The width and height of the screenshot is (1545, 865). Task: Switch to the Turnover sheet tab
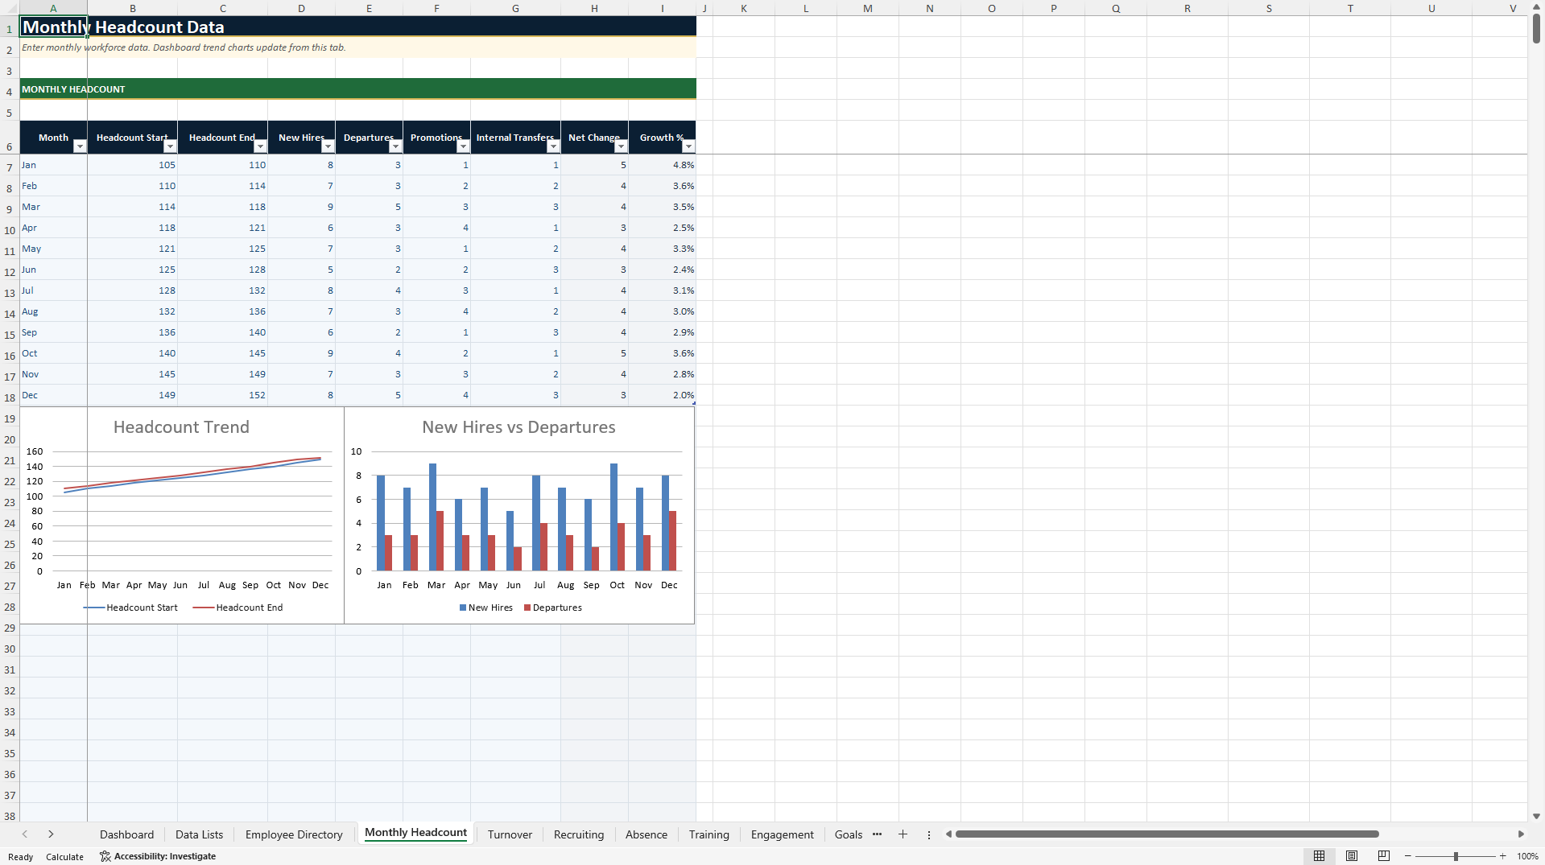pos(510,834)
